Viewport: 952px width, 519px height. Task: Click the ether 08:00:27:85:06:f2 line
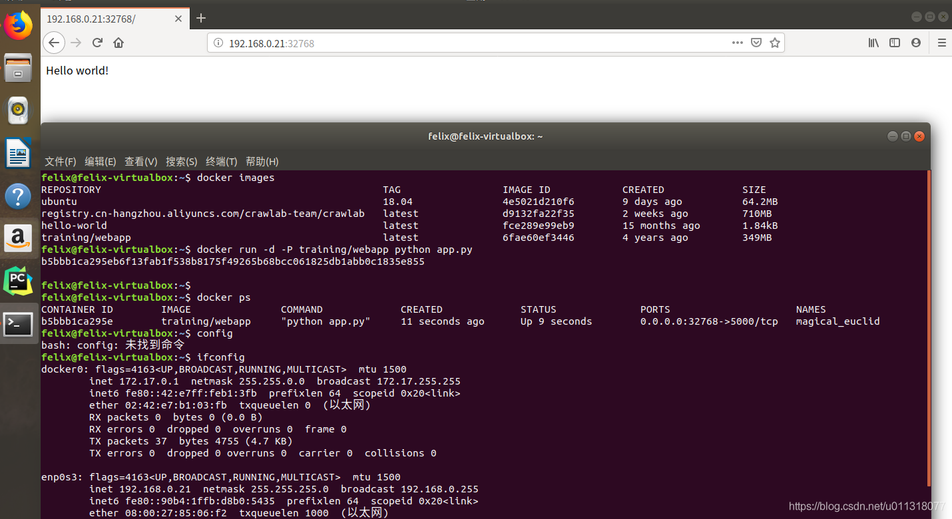(x=239, y=513)
